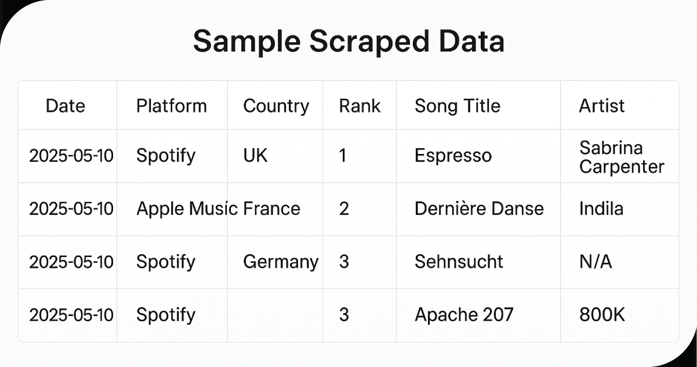697x367 pixels.
Task: Click the Platform column header
Action: pos(171,106)
